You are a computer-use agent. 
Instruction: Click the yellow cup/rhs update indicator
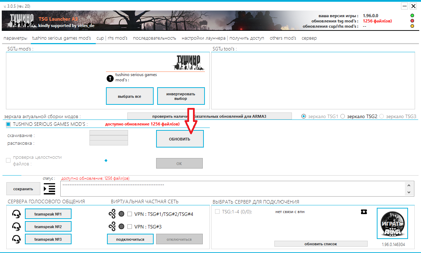coord(412,26)
